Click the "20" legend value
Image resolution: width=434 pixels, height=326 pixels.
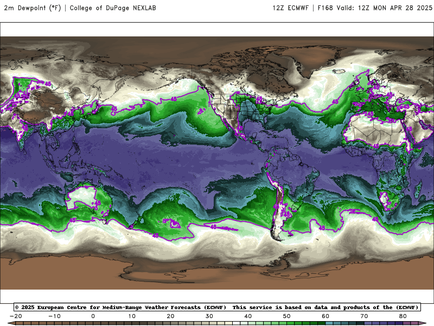coord(170,316)
